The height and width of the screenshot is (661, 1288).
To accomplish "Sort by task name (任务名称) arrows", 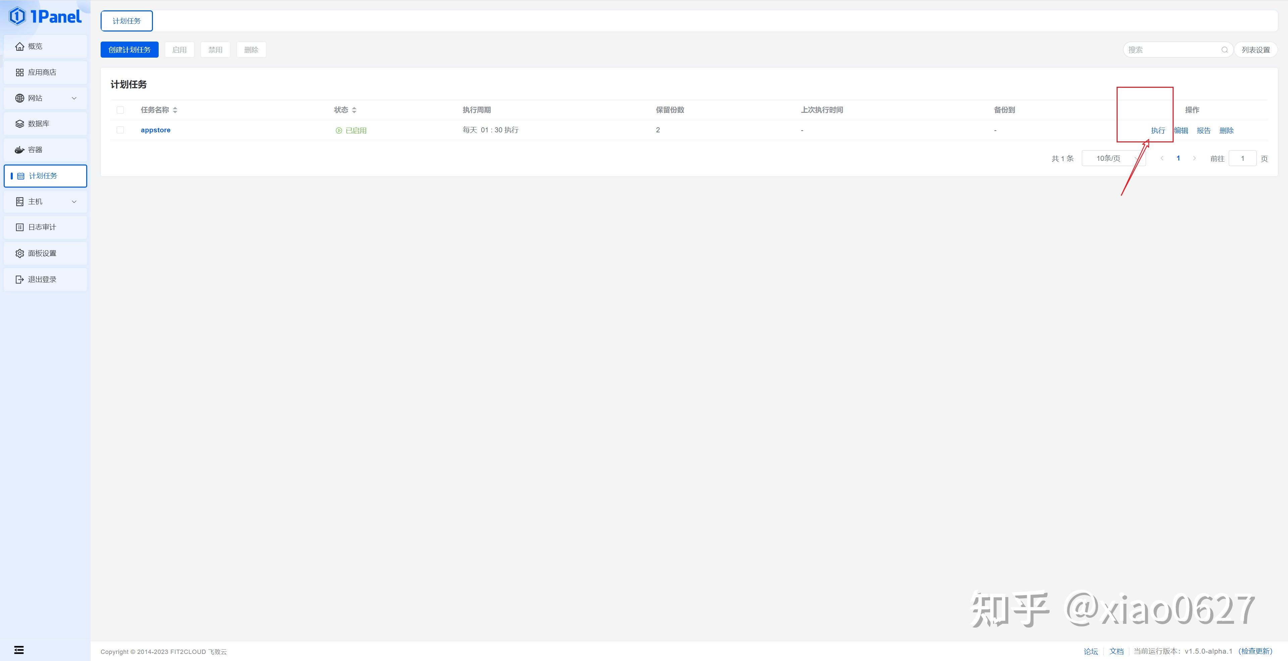I will [x=175, y=110].
